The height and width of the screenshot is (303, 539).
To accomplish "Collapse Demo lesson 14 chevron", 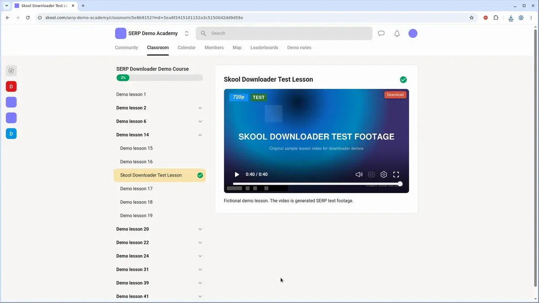I will (x=200, y=135).
